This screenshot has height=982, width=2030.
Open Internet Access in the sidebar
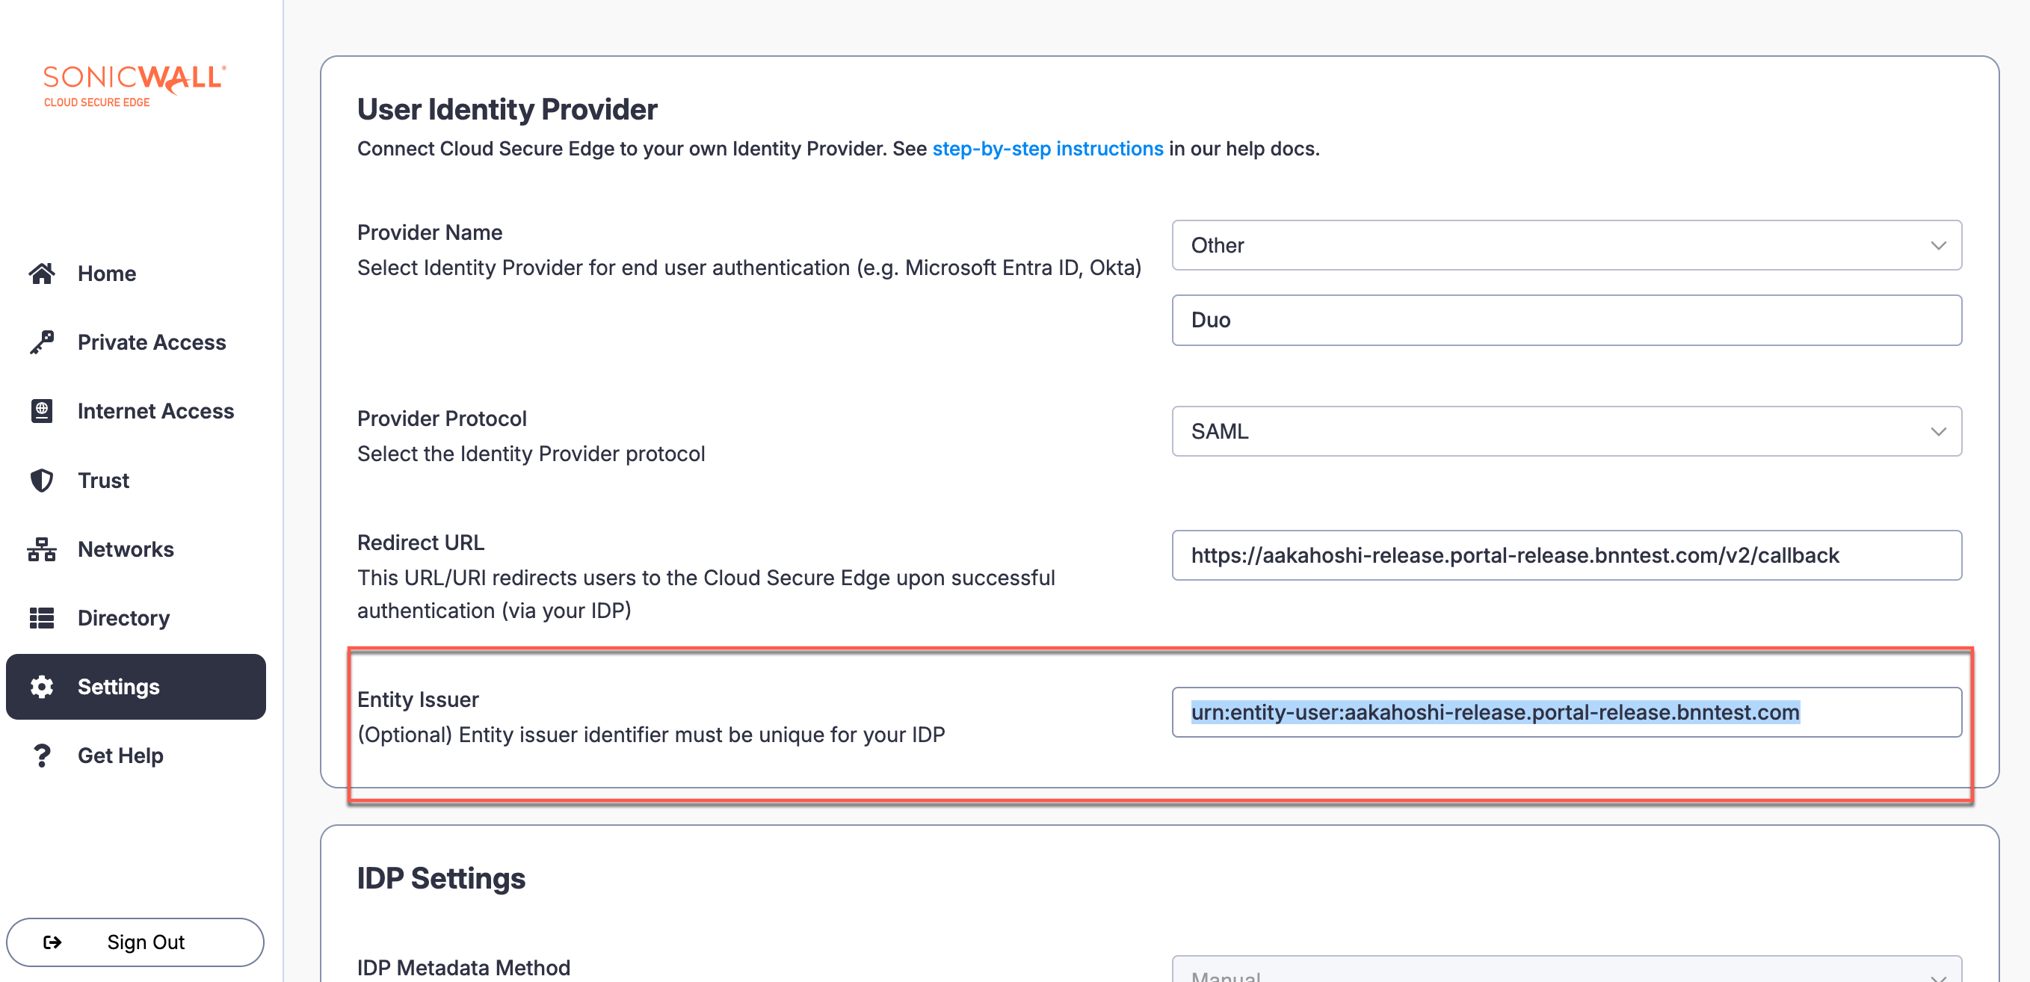tap(155, 410)
